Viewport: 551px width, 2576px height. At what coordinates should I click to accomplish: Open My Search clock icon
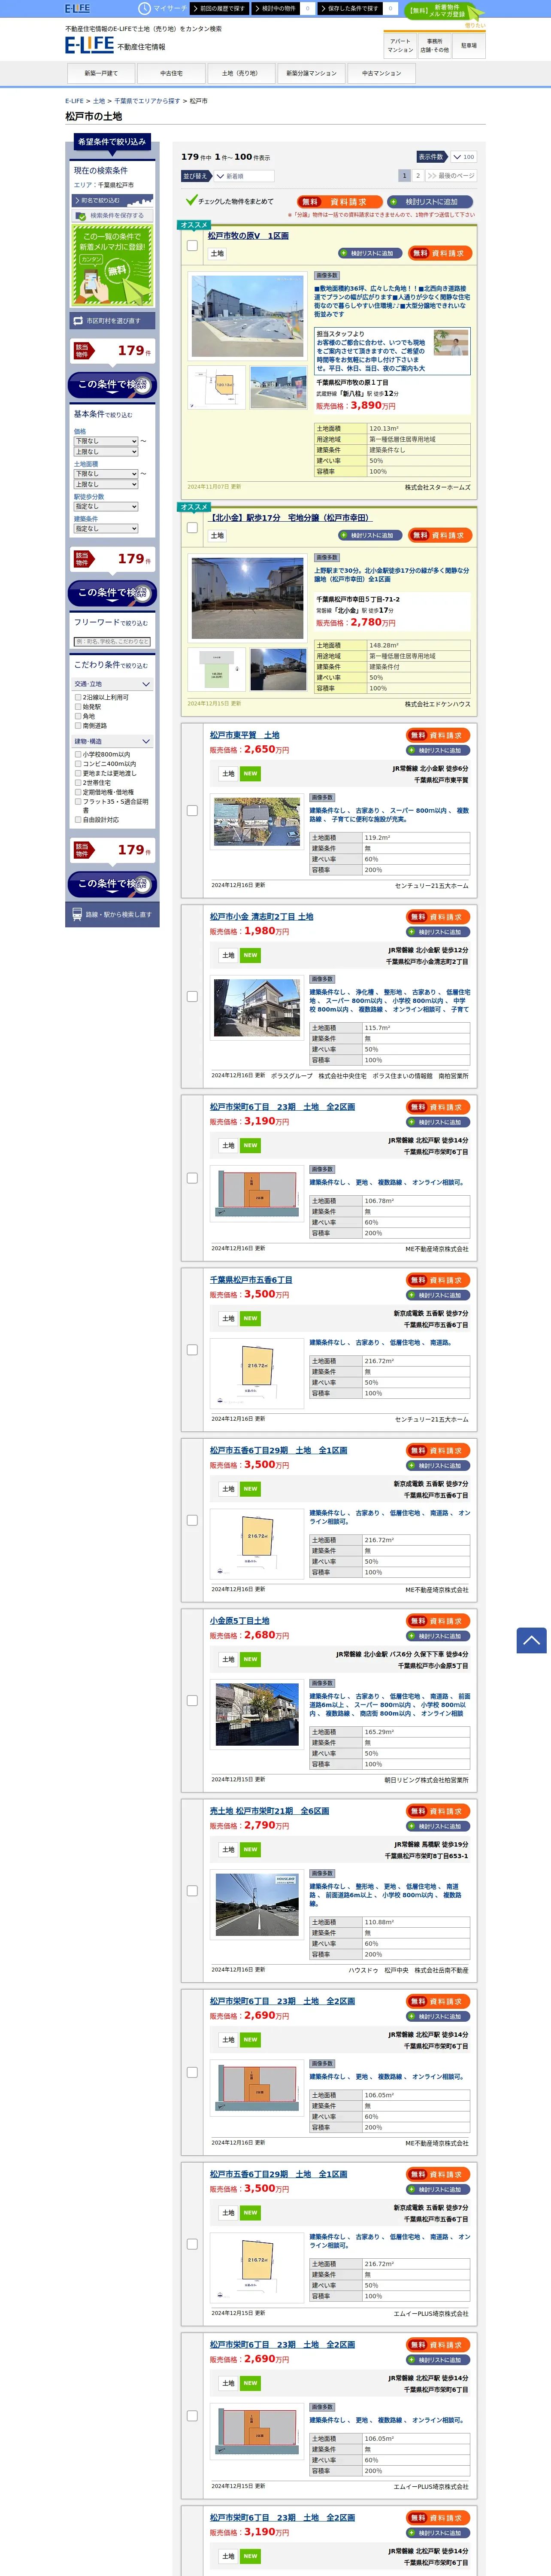click(x=144, y=9)
